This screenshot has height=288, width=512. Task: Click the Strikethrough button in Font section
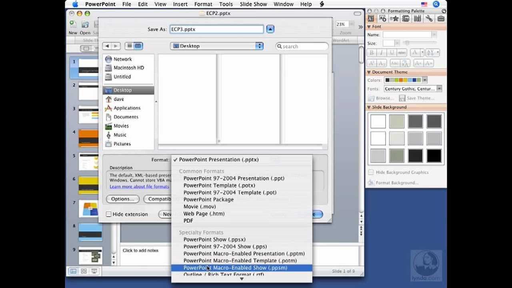point(402,53)
